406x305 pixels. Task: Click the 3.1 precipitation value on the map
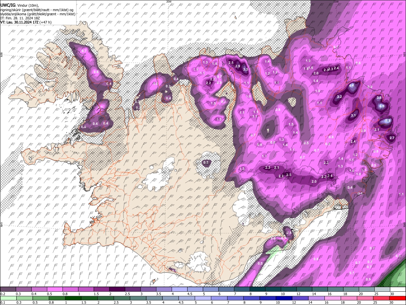[x=353, y=115]
